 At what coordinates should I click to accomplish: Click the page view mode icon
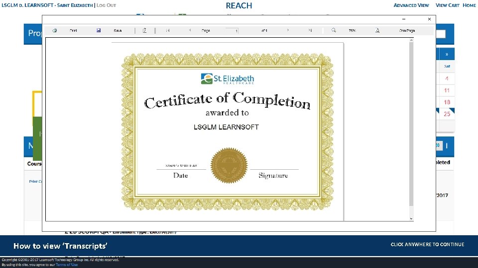point(377,30)
